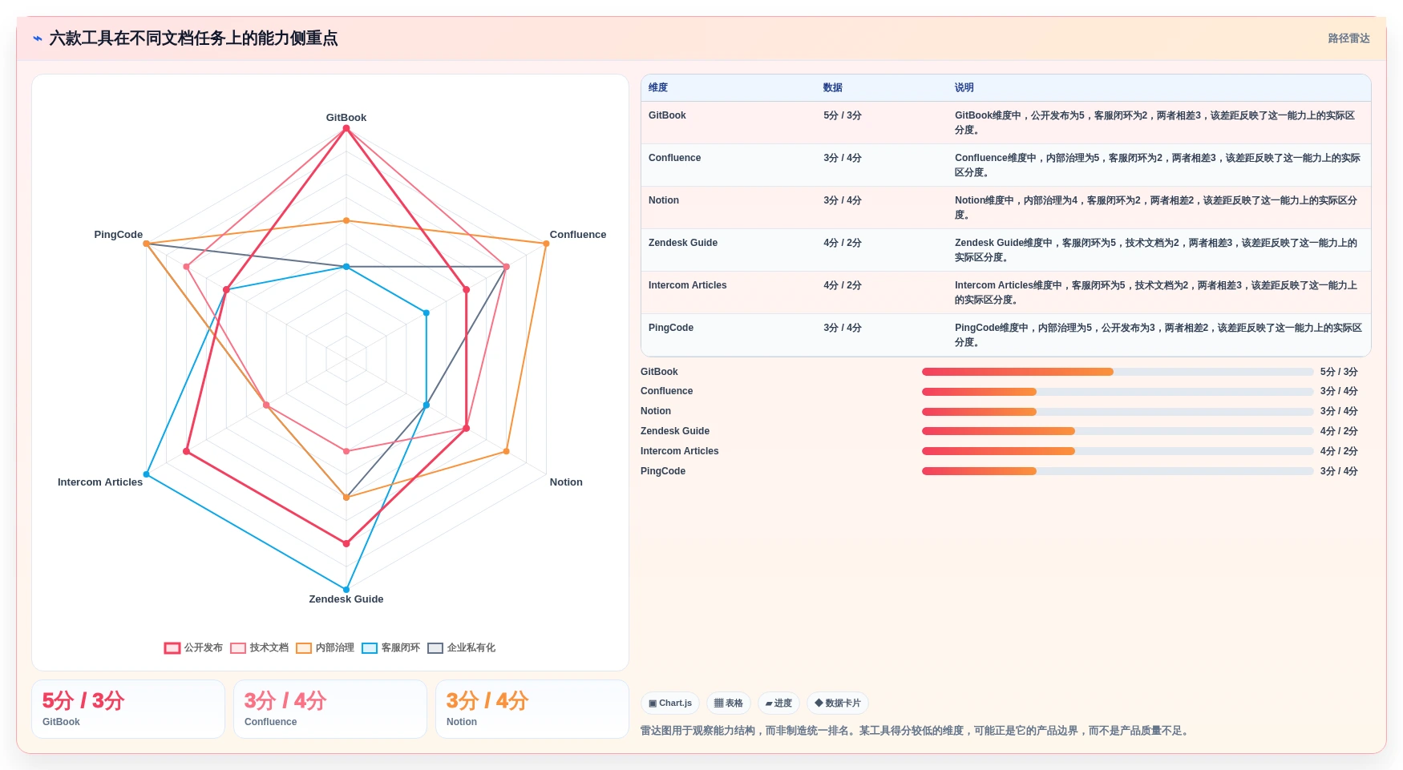Click the GitBook progress bar
The image size is (1403, 770).
click(1118, 372)
